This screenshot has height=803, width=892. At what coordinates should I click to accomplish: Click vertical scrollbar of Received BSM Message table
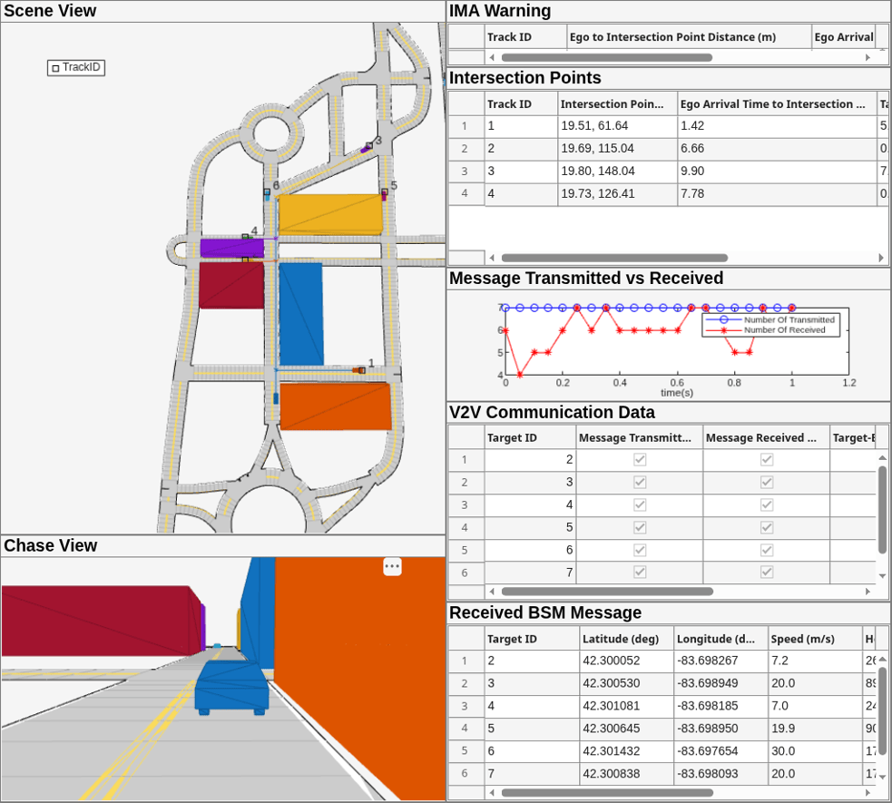[882, 710]
